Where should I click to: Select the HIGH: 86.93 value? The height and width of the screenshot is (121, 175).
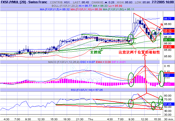125,2
